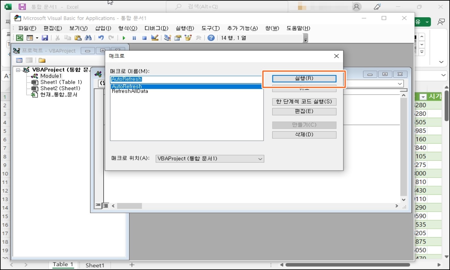Toggle Design Mode icon in toolbar
This screenshot has height=270, width=450.
155,38
